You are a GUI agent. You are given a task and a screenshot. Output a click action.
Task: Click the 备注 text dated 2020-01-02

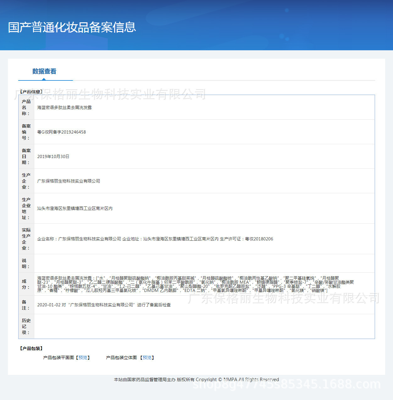pos(104,305)
